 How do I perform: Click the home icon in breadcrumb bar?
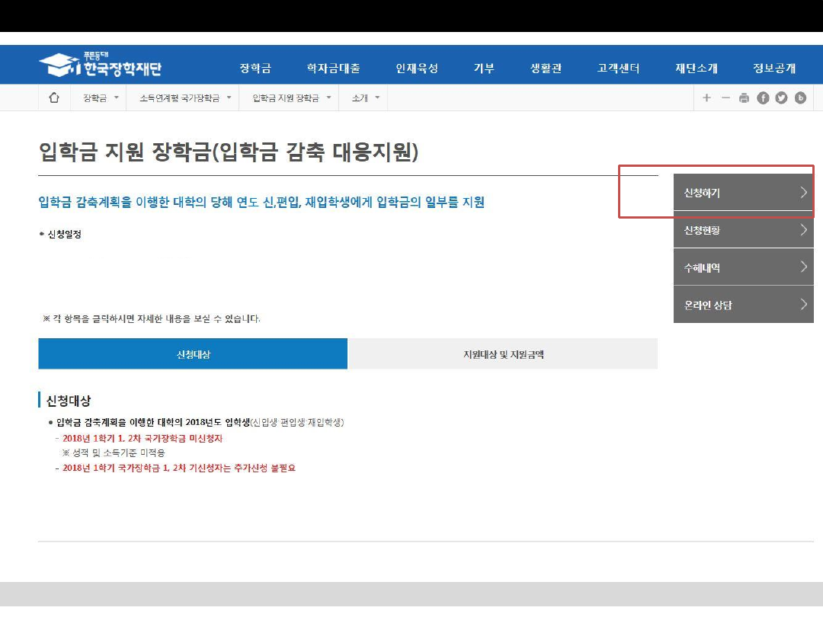tap(54, 98)
